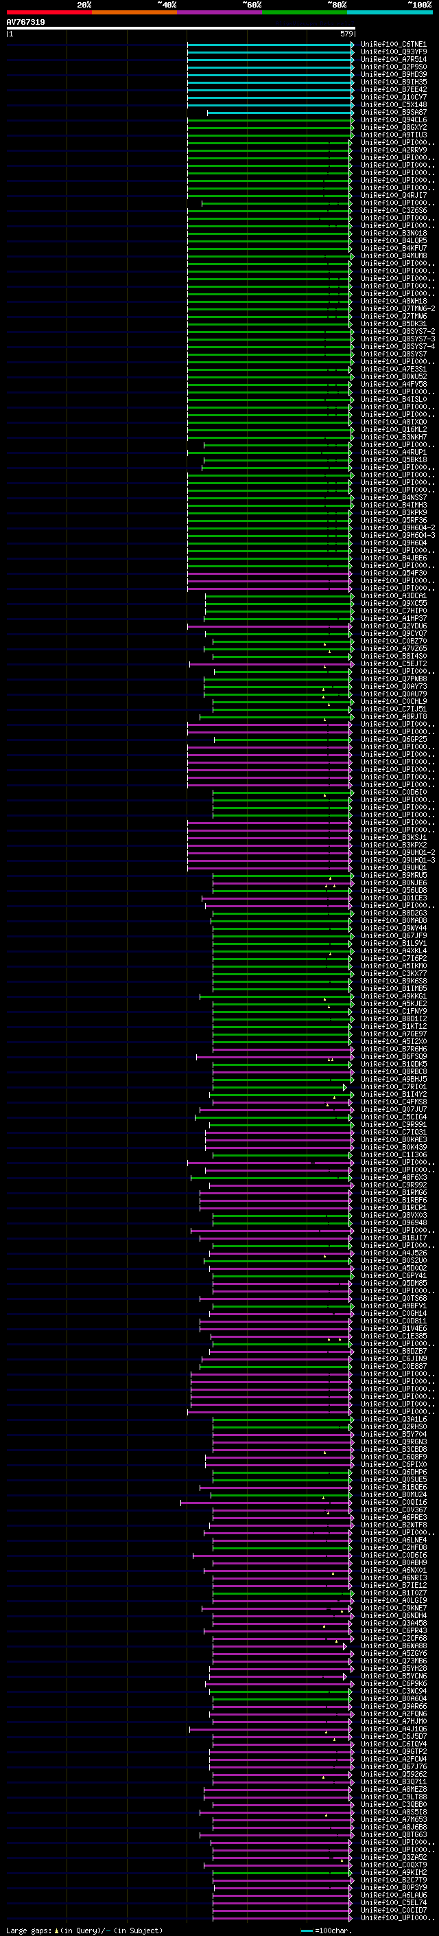This screenshot has width=439, height=1936.
Task: Select hit UniRef100_Q94CL6
Action: [393, 119]
